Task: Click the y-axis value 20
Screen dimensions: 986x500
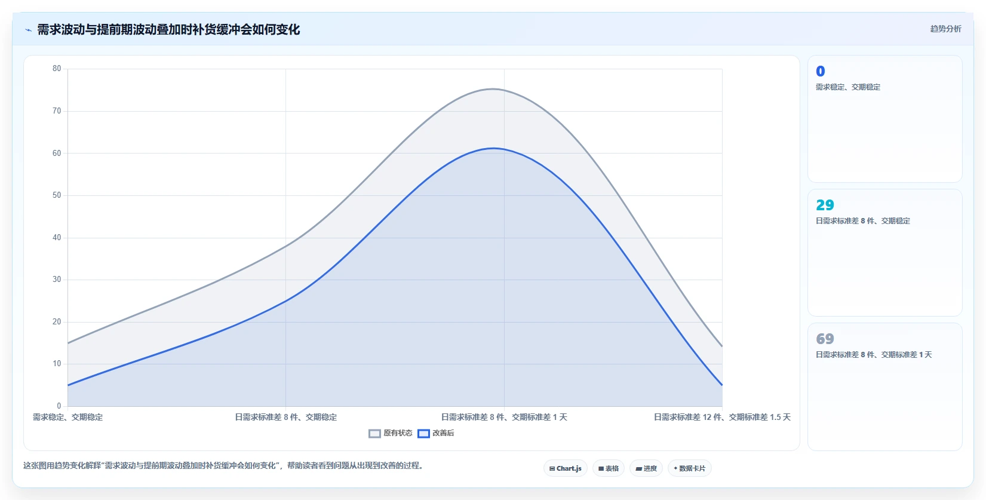Action: pyautogui.click(x=57, y=322)
